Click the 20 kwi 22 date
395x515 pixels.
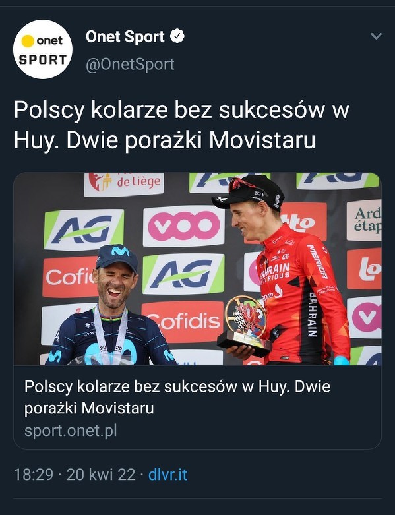(101, 475)
